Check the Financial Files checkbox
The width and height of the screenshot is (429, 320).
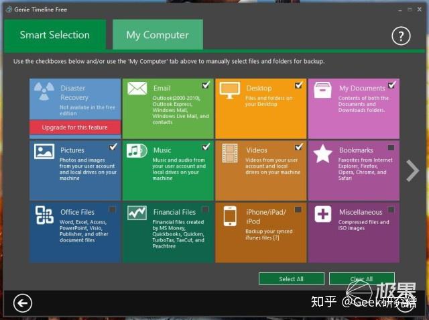click(x=205, y=210)
